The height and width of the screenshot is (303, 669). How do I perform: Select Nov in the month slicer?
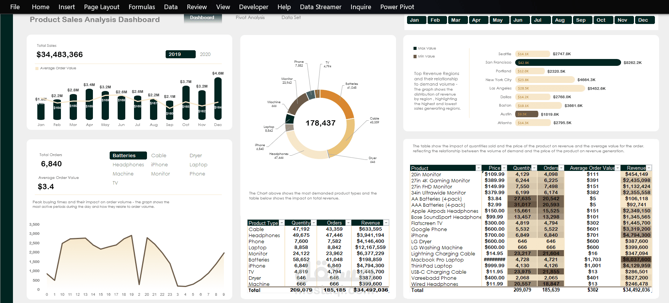624,20
